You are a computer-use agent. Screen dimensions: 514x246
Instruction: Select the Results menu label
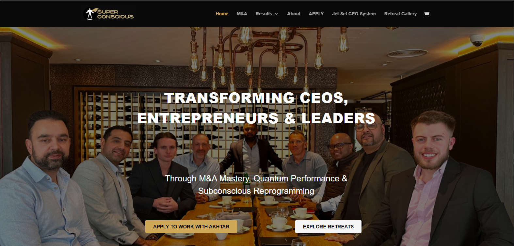(x=264, y=14)
